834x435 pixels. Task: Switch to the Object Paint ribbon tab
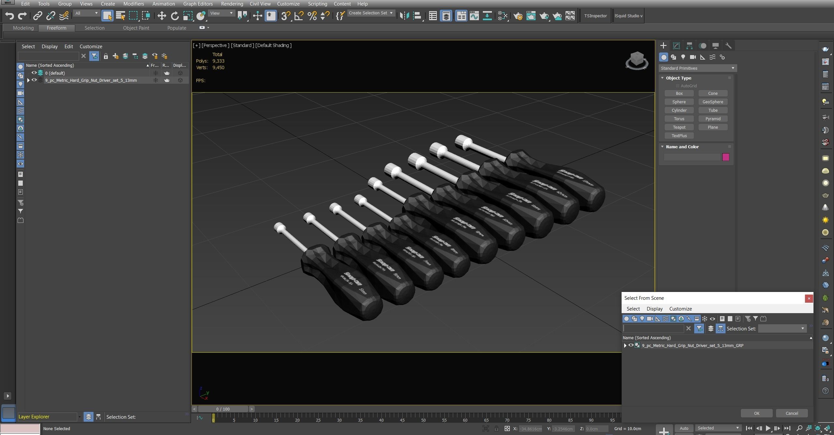(x=136, y=28)
